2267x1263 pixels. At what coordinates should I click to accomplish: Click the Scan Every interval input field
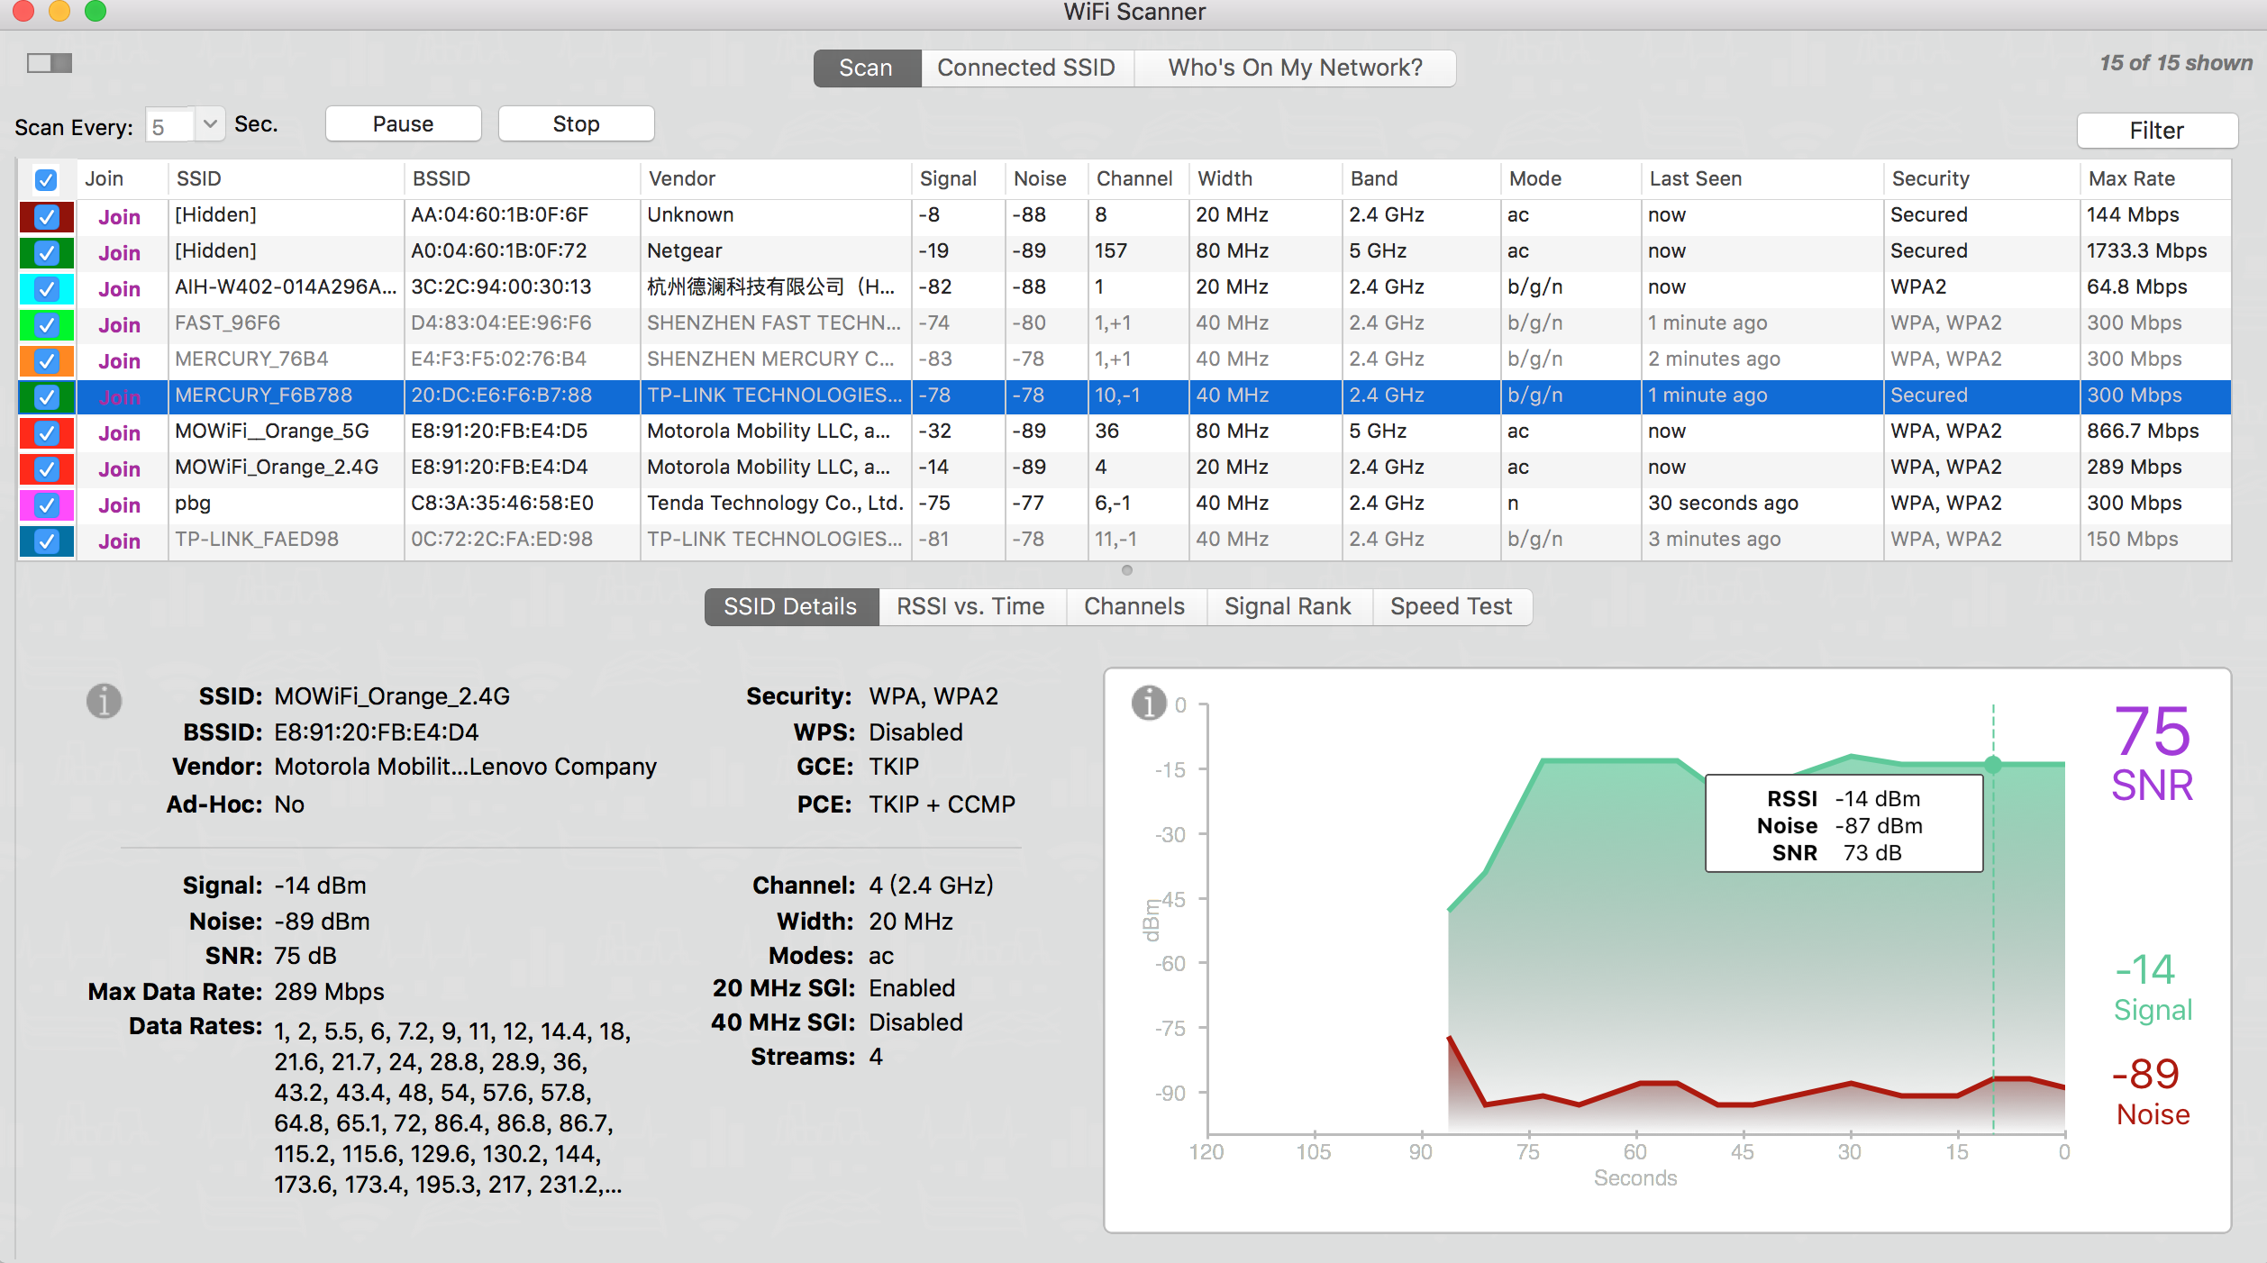[169, 126]
